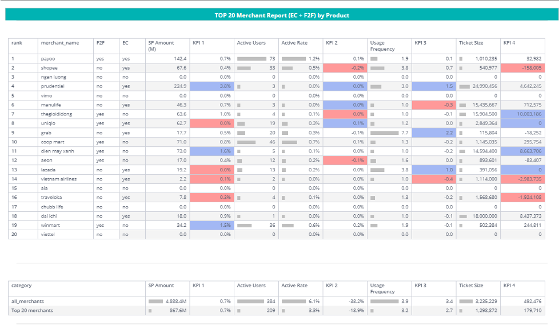Viewport: 559px width, 329px height.
Task: Click coop mart's Active Users value 46
Action: point(272,142)
